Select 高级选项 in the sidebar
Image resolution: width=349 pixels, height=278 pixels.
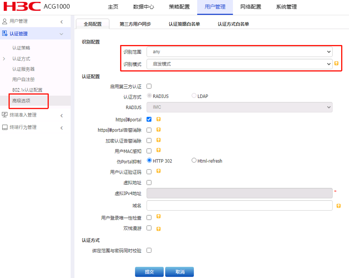pos(21,101)
